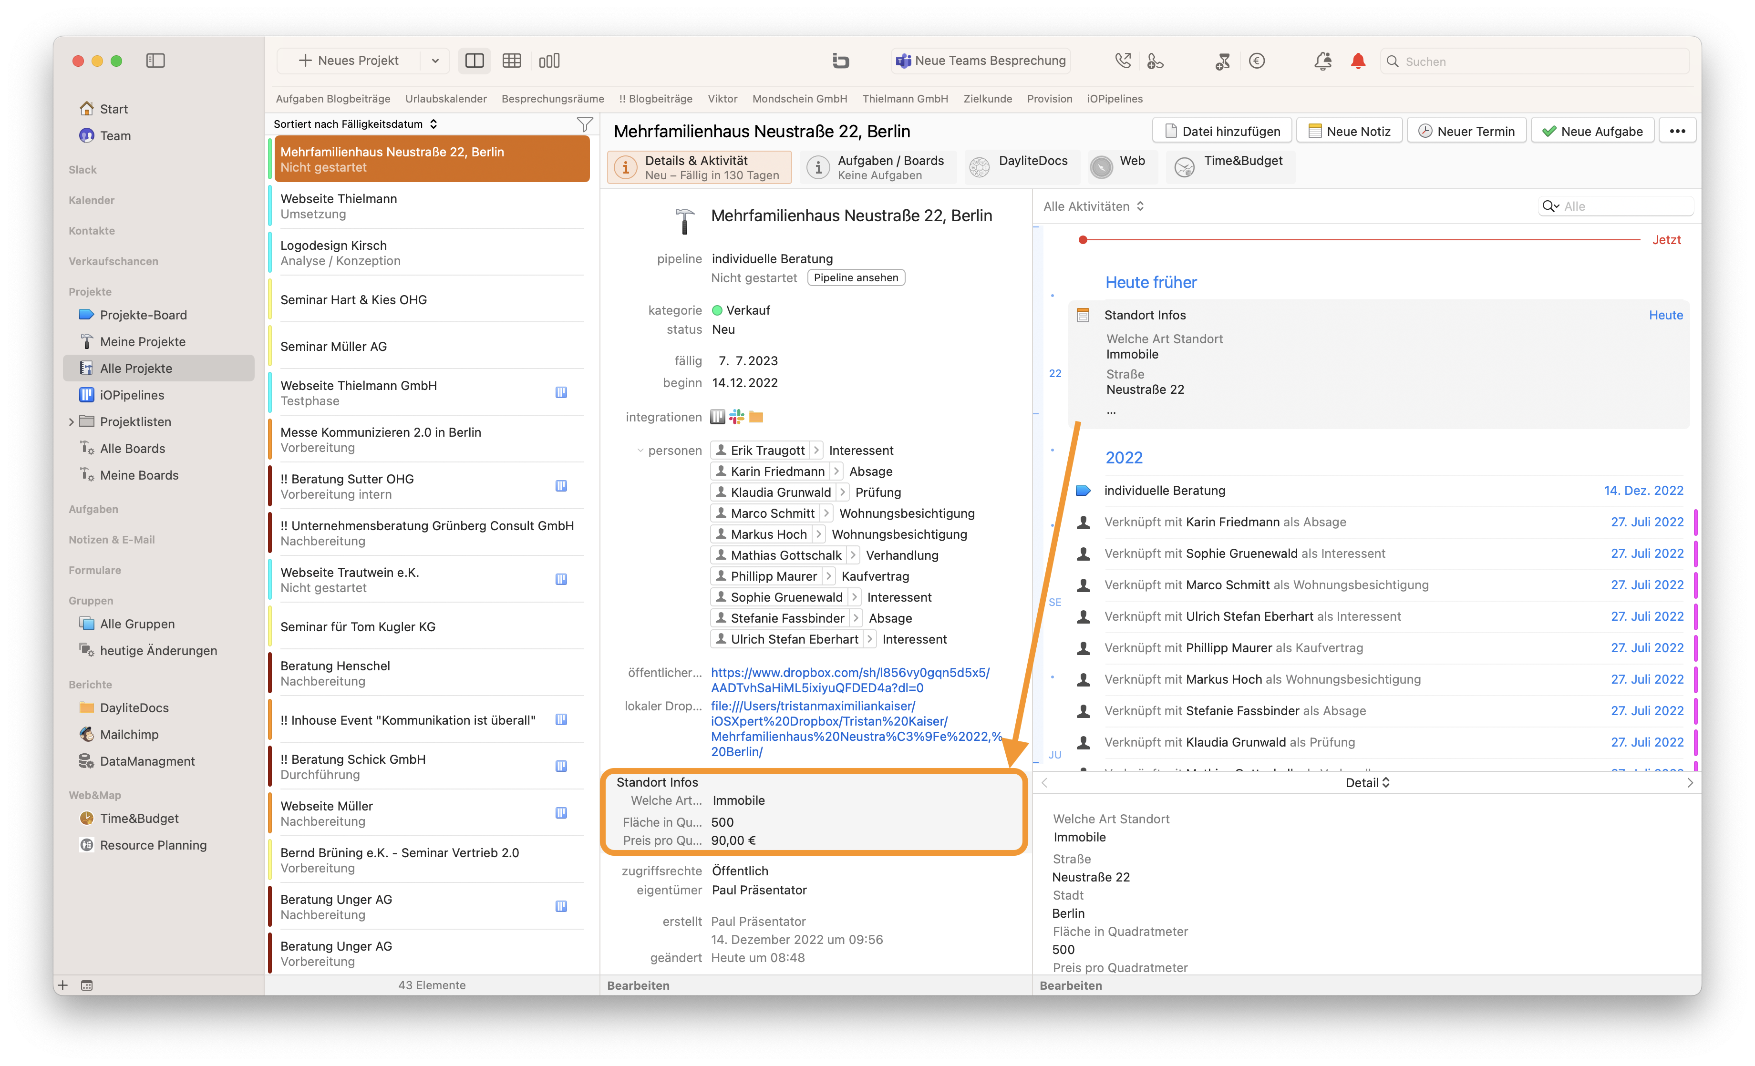
Task: Click the folder integration icon
Action: click(x=756, y=417)
